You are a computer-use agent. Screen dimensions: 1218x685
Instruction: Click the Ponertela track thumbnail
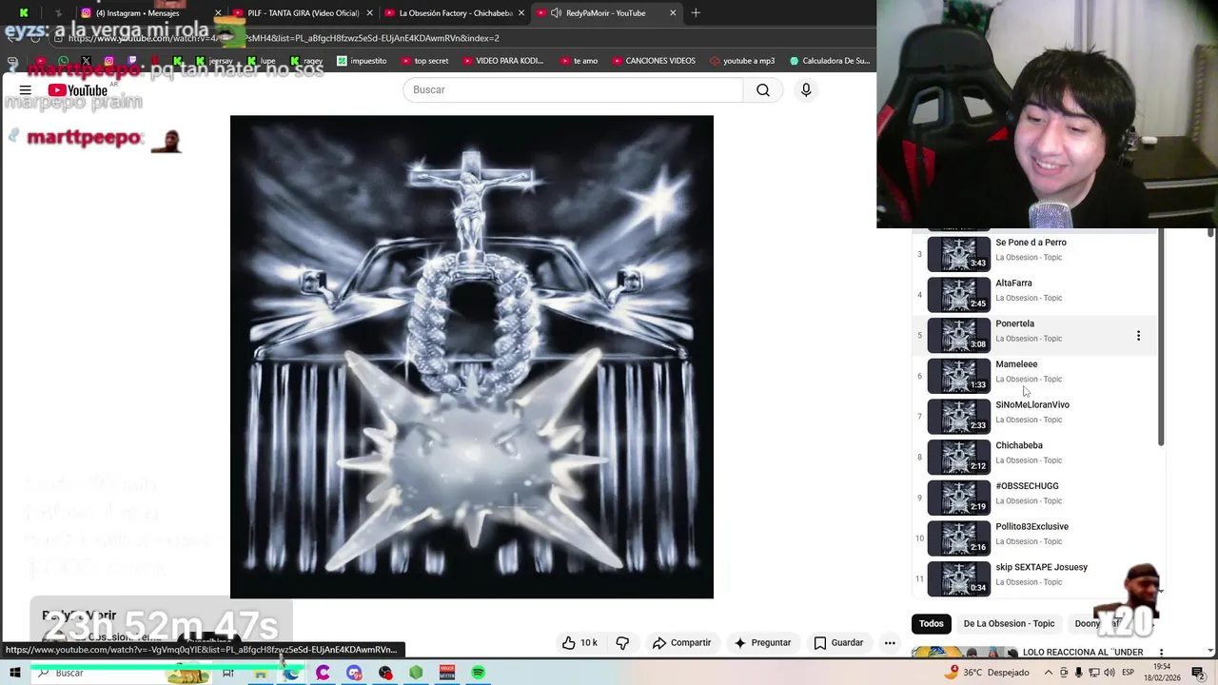(959, 335)
